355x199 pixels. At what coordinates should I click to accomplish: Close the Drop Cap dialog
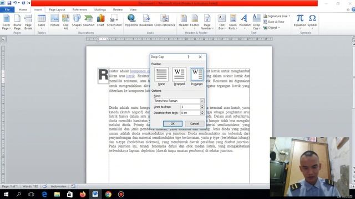pyautogui.click(x=200, y=57)
